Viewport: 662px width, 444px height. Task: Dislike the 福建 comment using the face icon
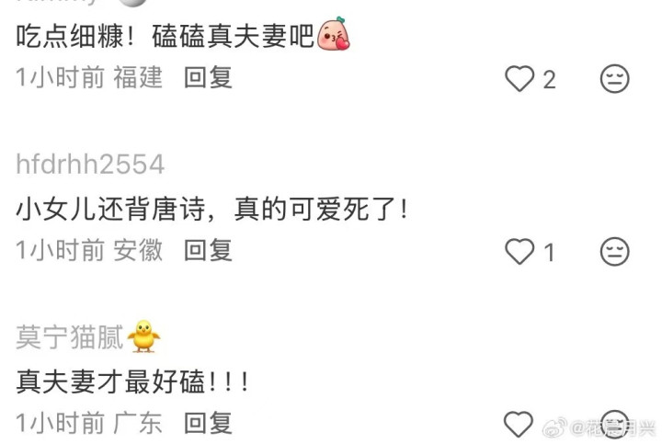(x=615, y=78)
